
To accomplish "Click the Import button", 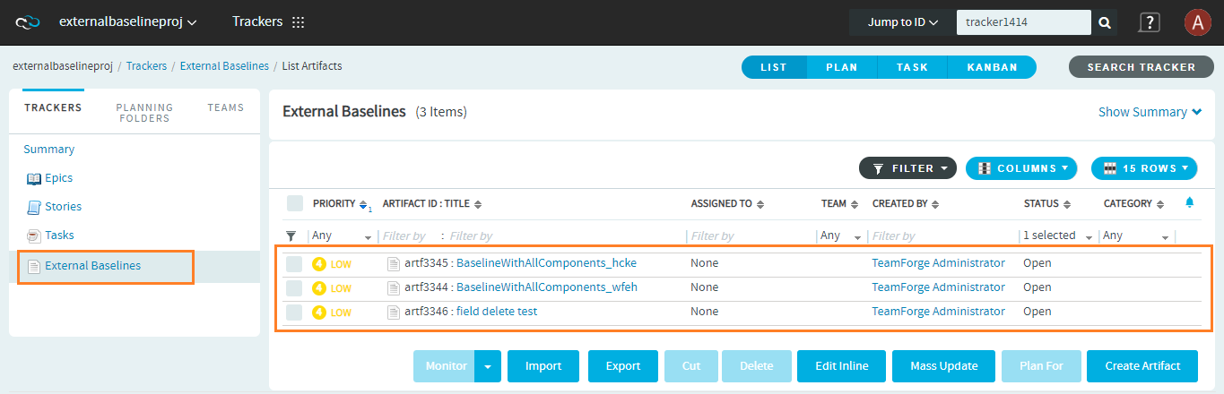I will click(x=543, y=365).
